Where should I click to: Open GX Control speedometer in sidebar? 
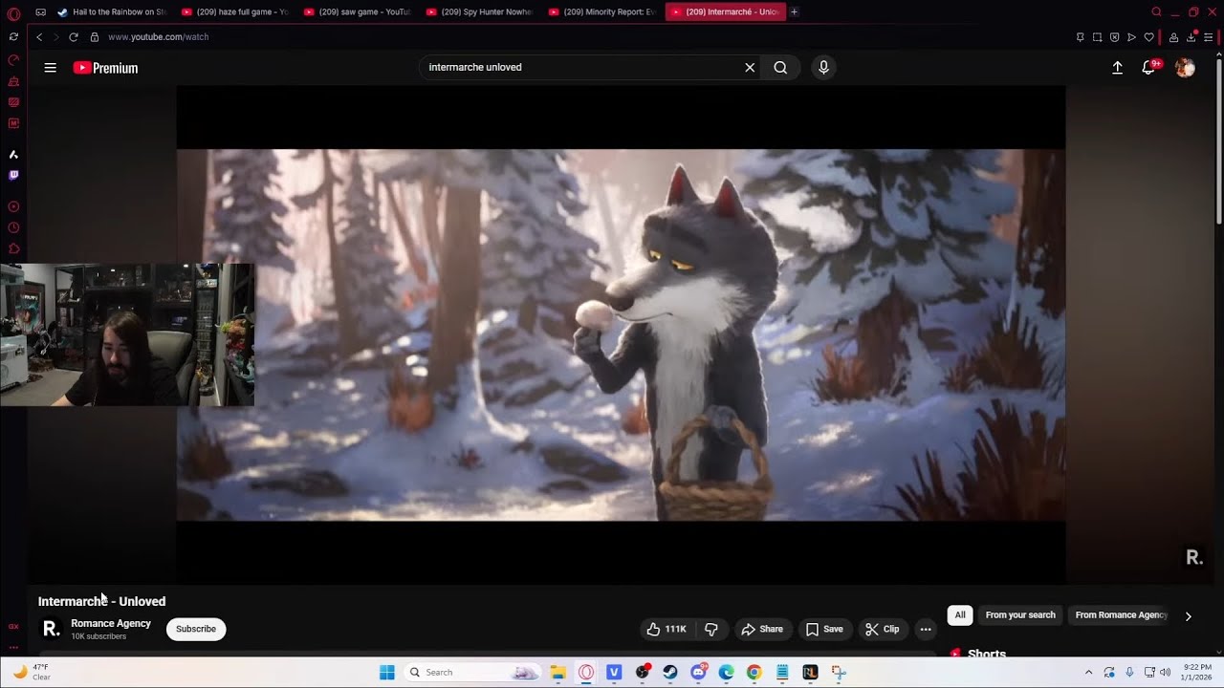[x=13, y=59]
